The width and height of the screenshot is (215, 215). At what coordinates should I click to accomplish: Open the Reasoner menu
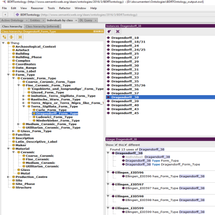(37, 8)
